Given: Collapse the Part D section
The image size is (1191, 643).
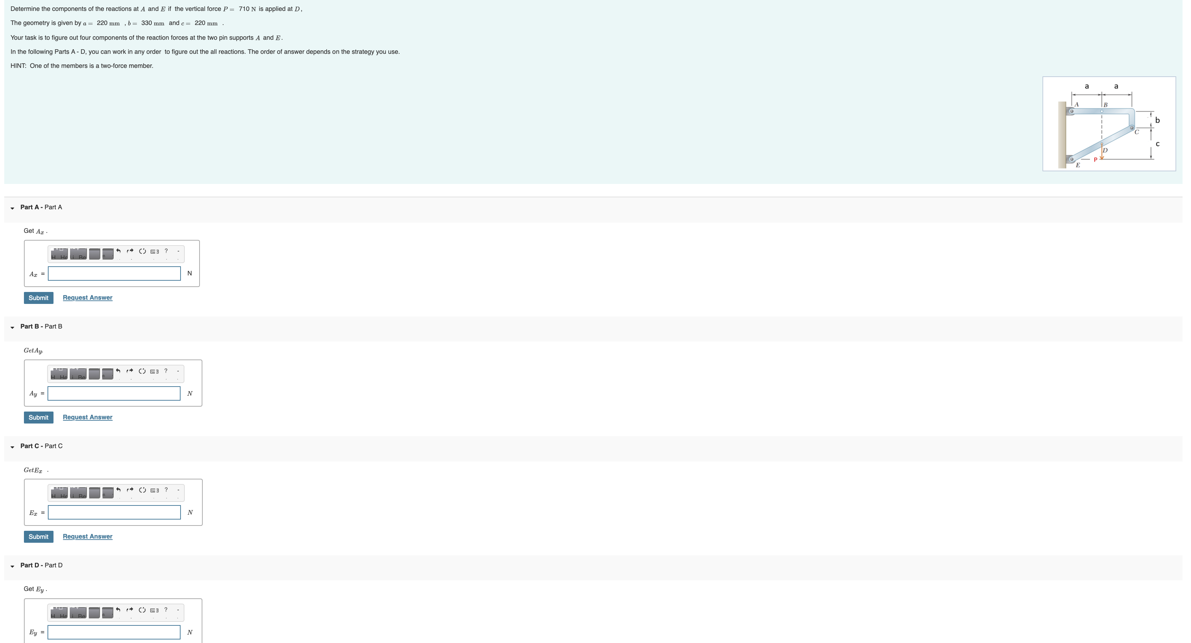Looking at the screenshot, I should [12, 566].
